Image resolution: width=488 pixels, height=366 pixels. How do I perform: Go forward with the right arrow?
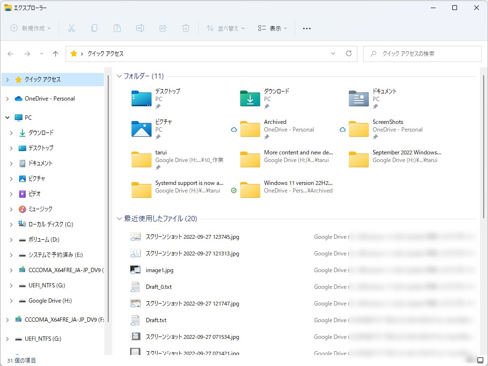tap(27, 54)
